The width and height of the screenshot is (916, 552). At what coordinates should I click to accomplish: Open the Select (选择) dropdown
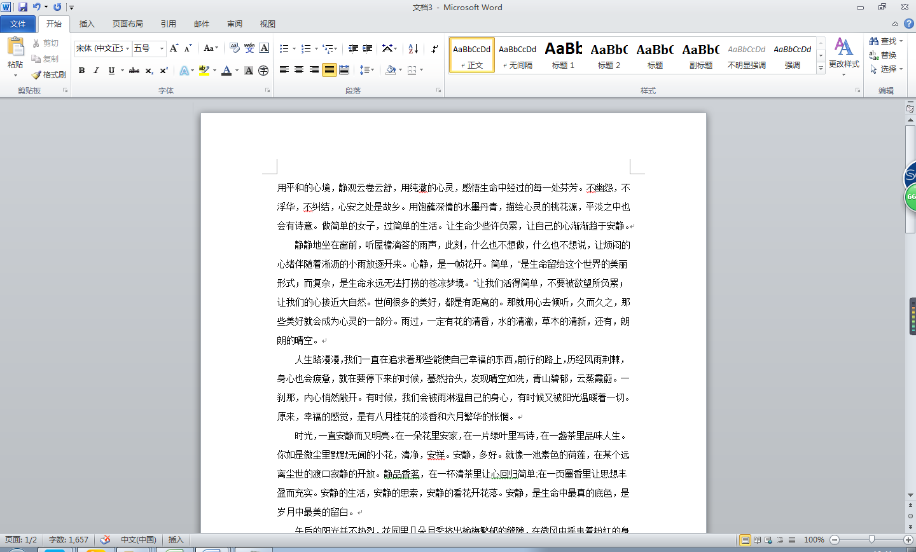[x=886, y=69]
